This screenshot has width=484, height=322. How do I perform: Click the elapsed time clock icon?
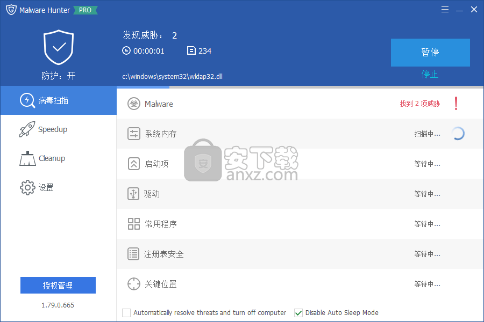click(x=126, y=50)
